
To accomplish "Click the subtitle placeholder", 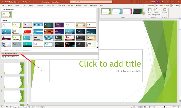I will 96,76.
